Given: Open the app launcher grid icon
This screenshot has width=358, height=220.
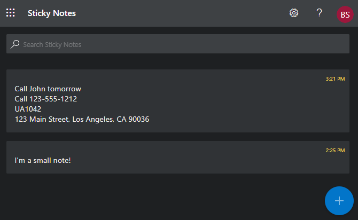Looking at the screenshot, I should pos(10,13).
